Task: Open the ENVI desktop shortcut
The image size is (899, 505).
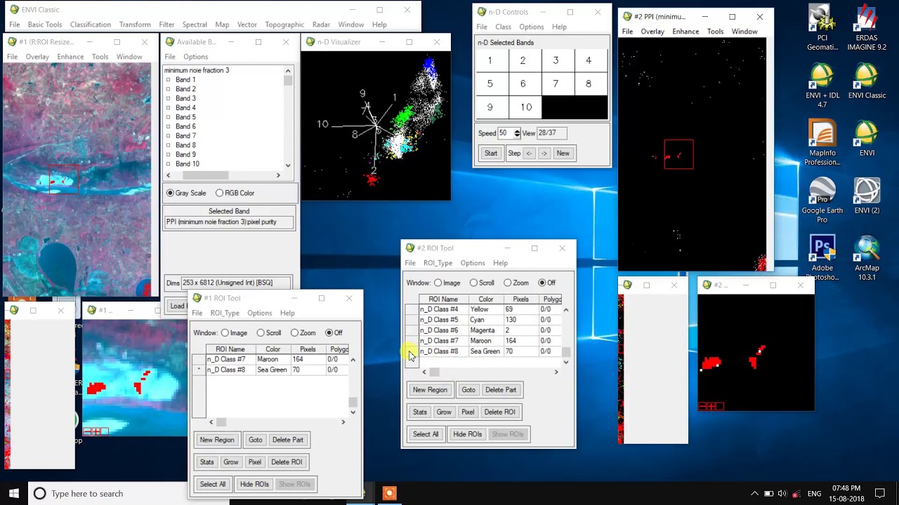Action: (867, 139)
